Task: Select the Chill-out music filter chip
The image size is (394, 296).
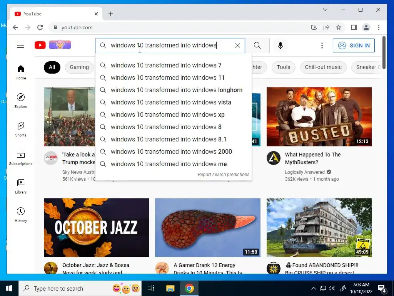Action: click(323, 67)
